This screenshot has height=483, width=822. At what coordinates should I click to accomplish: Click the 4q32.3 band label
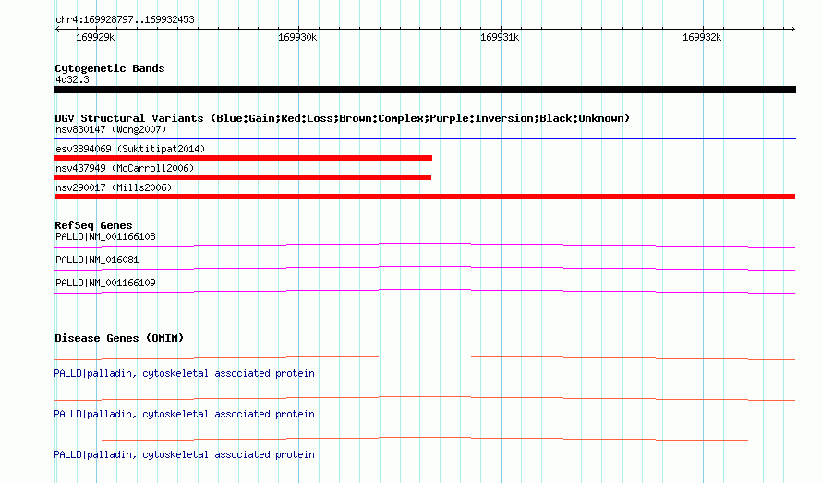click(72, 79)
